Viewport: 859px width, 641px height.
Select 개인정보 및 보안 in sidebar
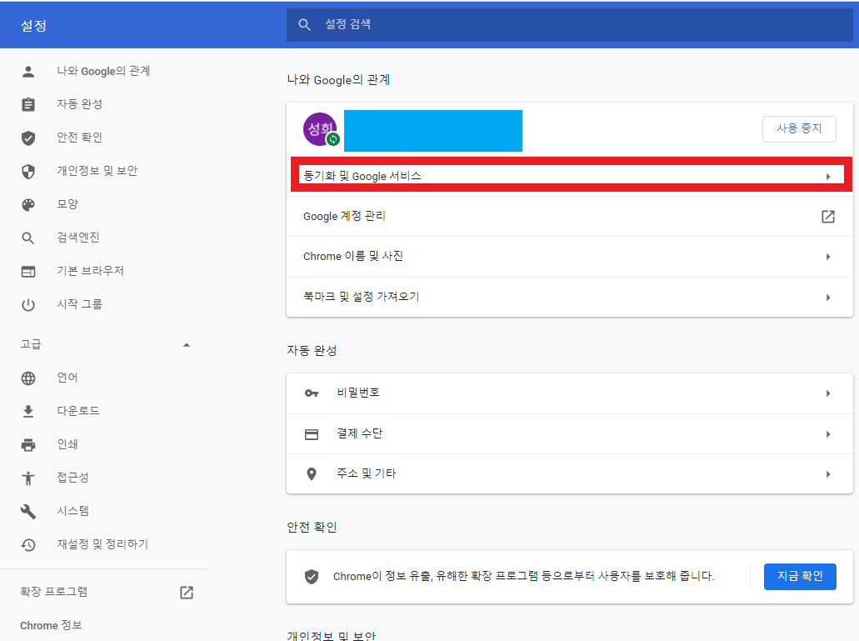tap(97, 171)
